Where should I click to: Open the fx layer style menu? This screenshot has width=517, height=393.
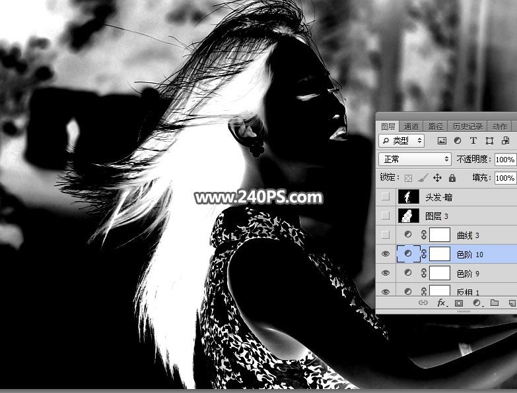click(441, 303)
